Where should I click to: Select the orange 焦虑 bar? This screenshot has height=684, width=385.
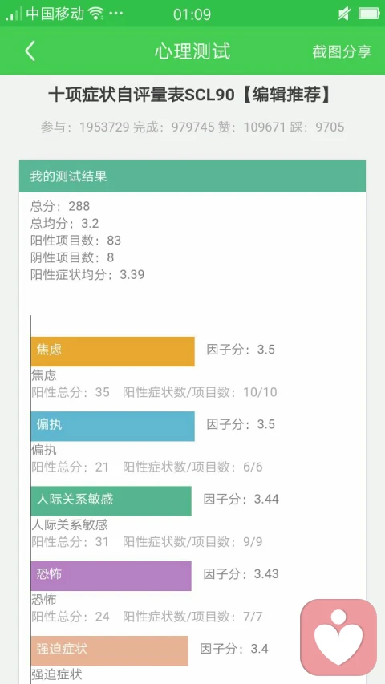click(112, 351)
